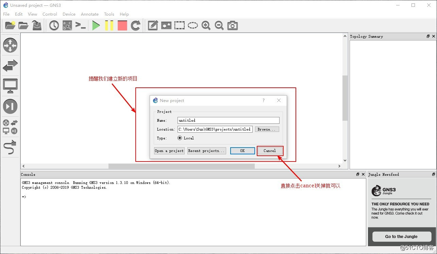Image resolution: width=437 pixels, height=254 pixels.
Task: Open the Help menu
Action: click(x=124, y=14)
